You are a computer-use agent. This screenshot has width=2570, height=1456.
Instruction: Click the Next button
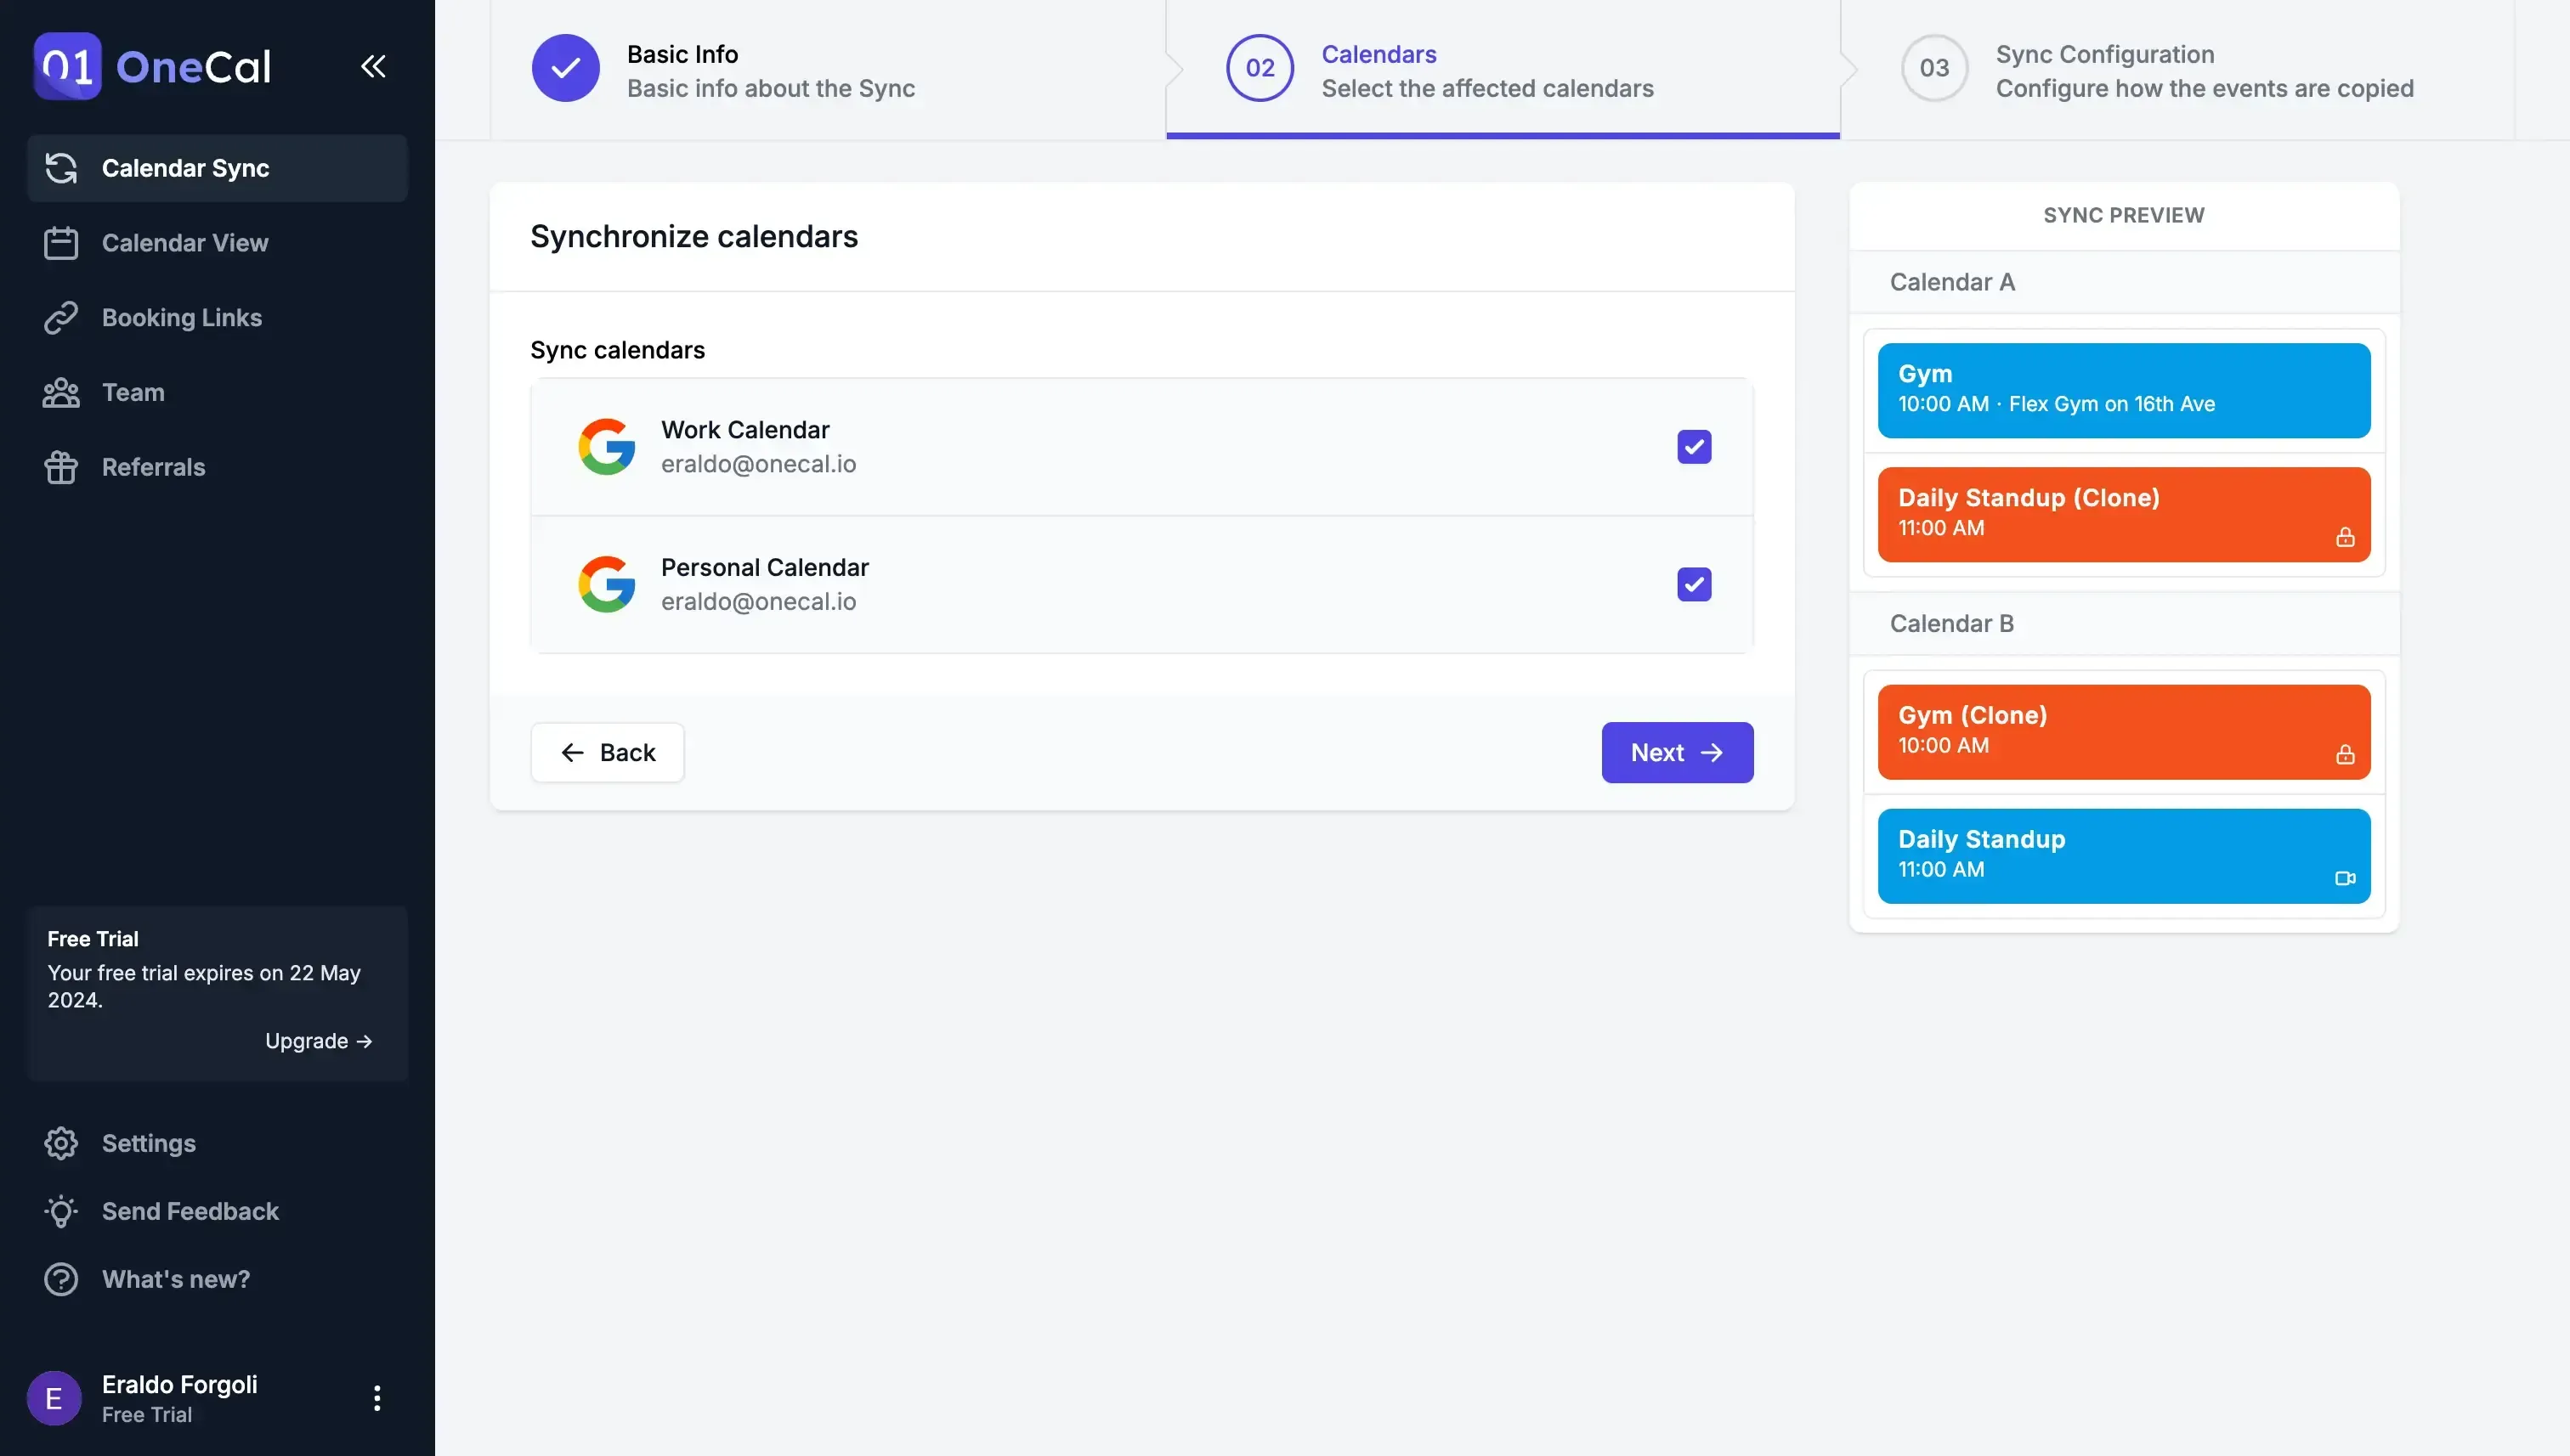(1677, 752)
